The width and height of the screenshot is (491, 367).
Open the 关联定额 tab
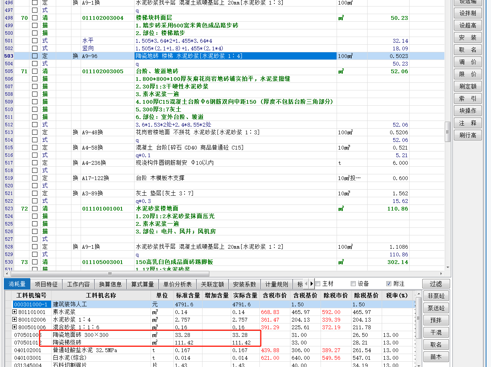coord(212,284)
